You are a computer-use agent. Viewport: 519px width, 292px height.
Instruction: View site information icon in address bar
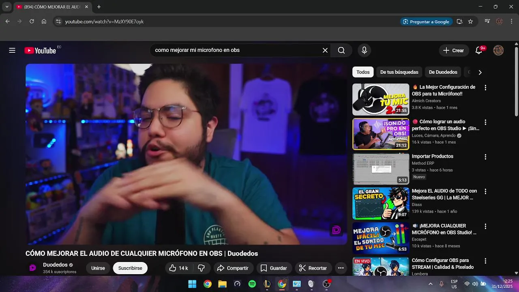[58, 21]
